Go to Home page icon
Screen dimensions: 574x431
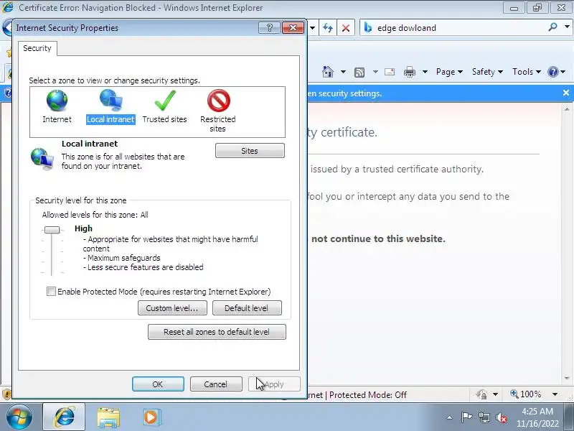click(328, 71)
